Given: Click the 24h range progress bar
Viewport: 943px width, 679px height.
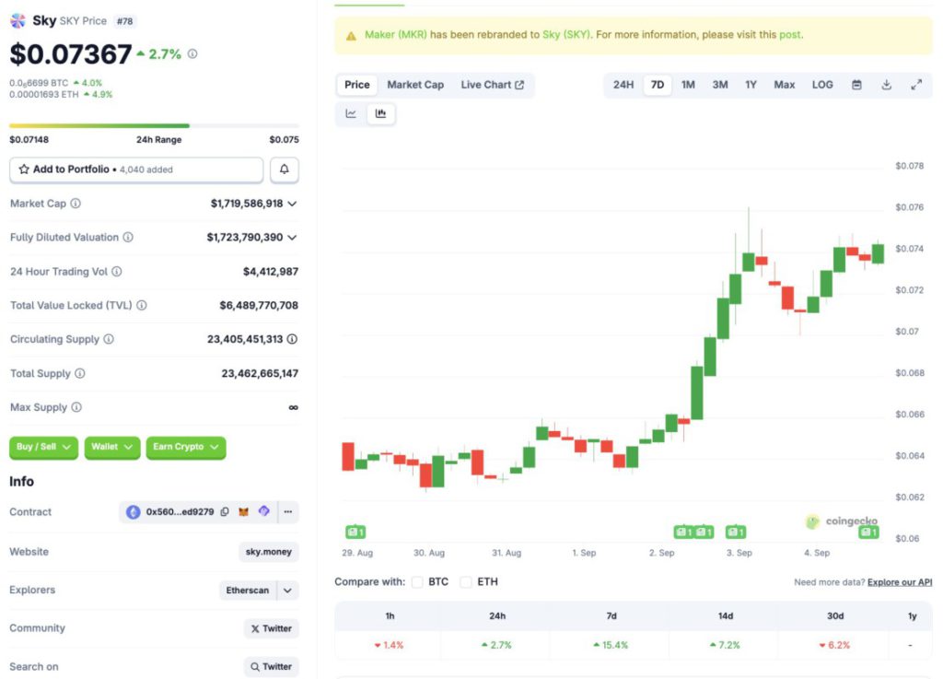Looking at the screenshot, I should [x=154, y=126].
